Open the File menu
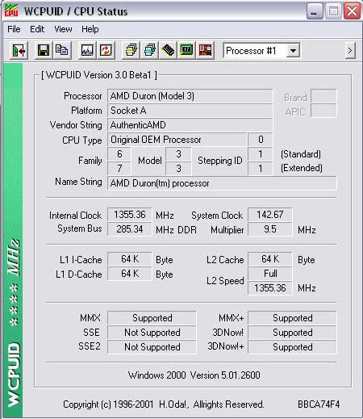 pyautogui.click(x=14, y=29)
